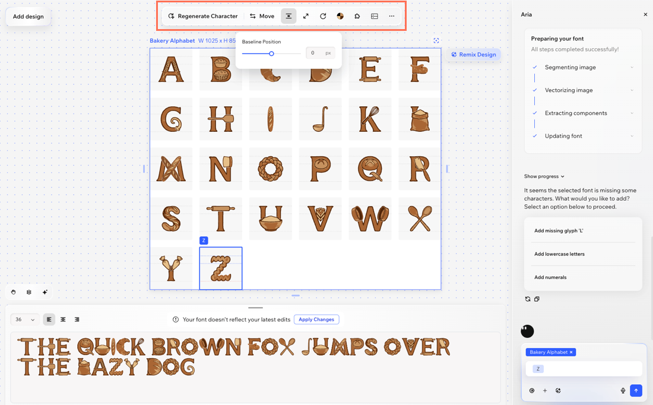Click the baseline px value field

click(320, 53)
